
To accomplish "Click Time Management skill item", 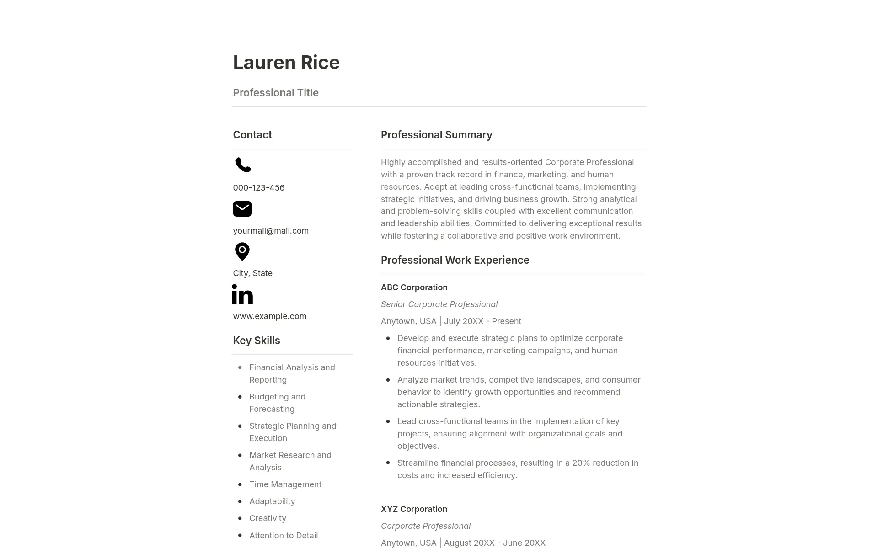I will click(285, 484).
